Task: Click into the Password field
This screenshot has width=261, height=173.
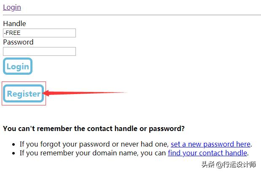Action: point(39,51)
